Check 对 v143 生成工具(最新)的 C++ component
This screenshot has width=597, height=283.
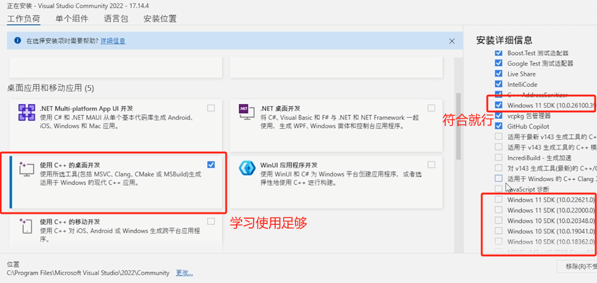point(498,168)
